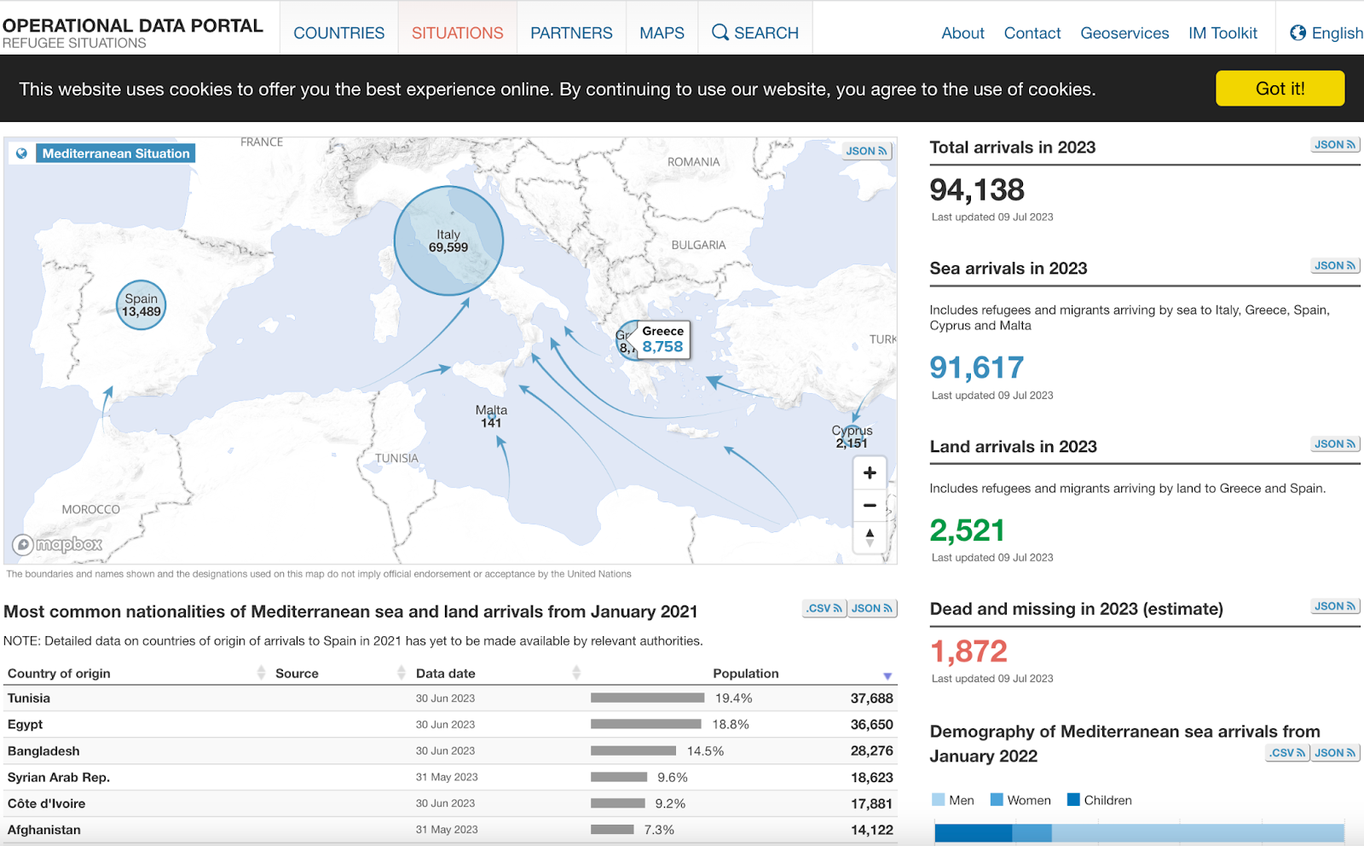Screen dimensions: 1364x846
Task: Click the Malta 141 map marker
Action: coord(491,416)
